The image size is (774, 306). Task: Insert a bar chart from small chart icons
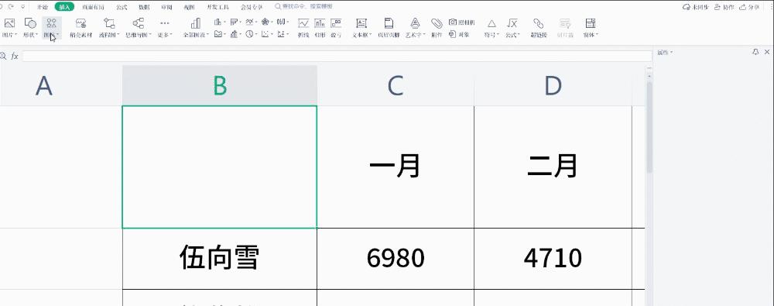point(234,22)
